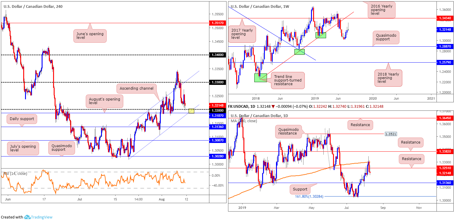Select 'Quasimodo support' callout on weekly chart

[386, 38]
